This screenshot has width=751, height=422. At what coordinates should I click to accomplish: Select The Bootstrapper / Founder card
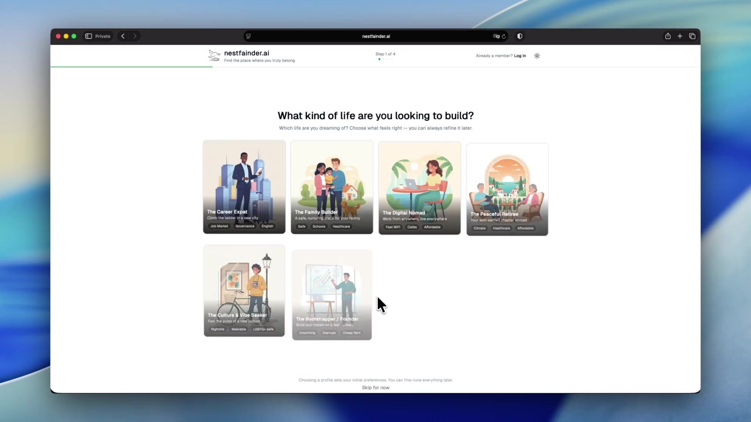(x=332, y=295)
